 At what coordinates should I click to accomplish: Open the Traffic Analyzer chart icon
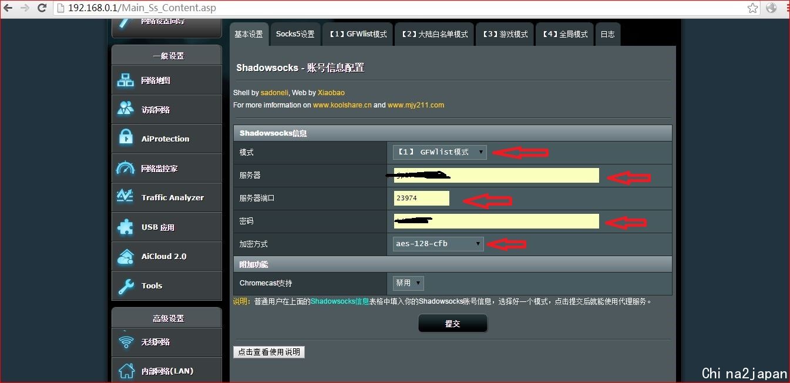click(125, 197)
